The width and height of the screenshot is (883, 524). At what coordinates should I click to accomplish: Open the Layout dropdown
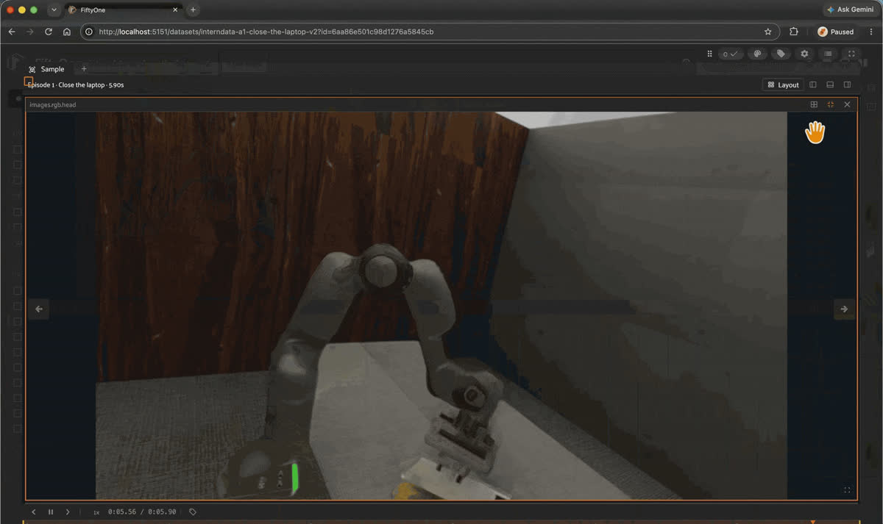783,85
